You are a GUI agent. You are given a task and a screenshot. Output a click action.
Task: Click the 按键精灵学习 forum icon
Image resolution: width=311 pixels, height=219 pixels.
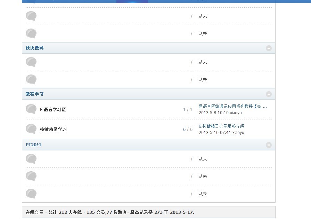point(31,129)
